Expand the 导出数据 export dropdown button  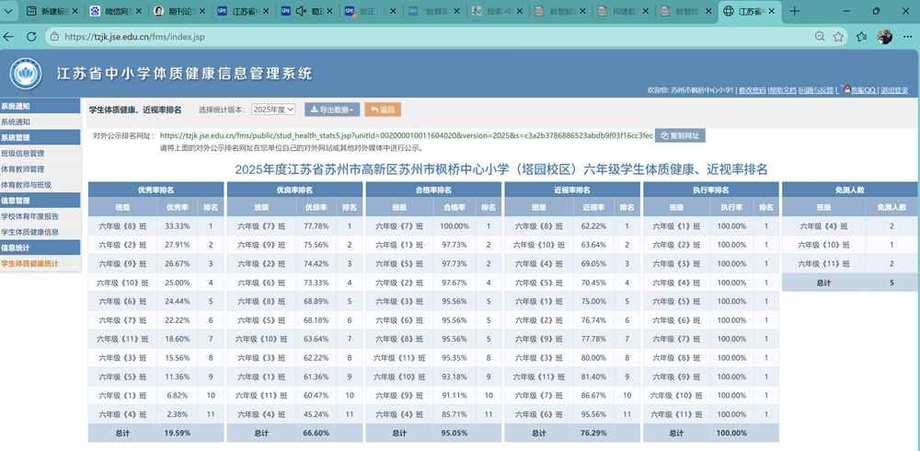[x=332, y=110]
